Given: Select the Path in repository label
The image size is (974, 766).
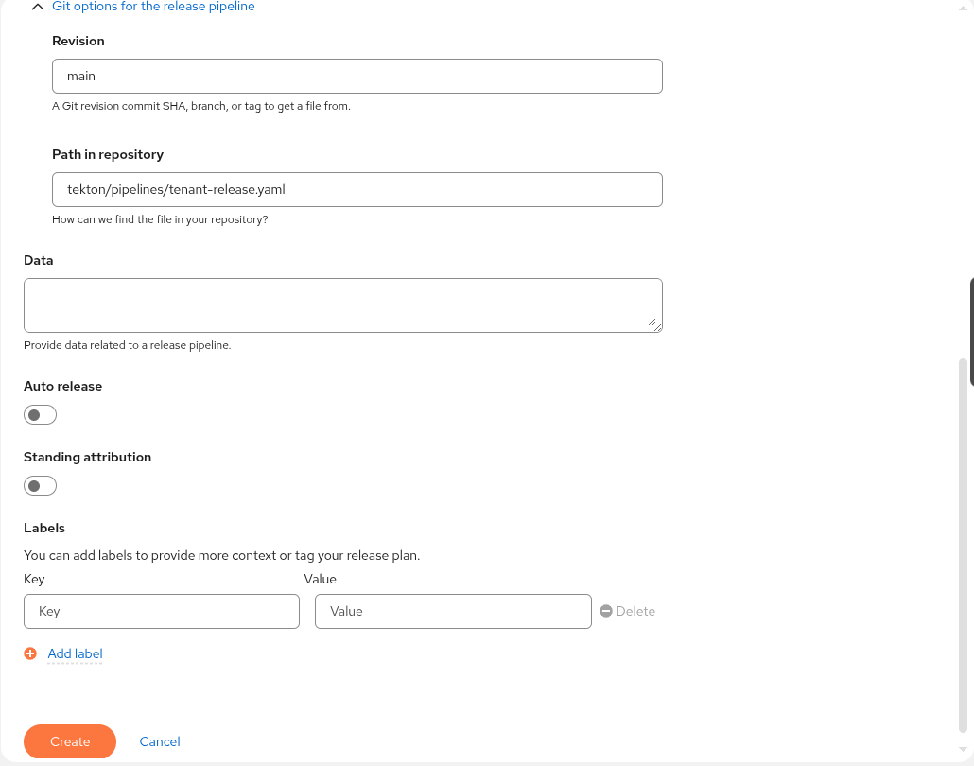Looking at the screenshot, I should pyautogui.click(x=108, y=155).
